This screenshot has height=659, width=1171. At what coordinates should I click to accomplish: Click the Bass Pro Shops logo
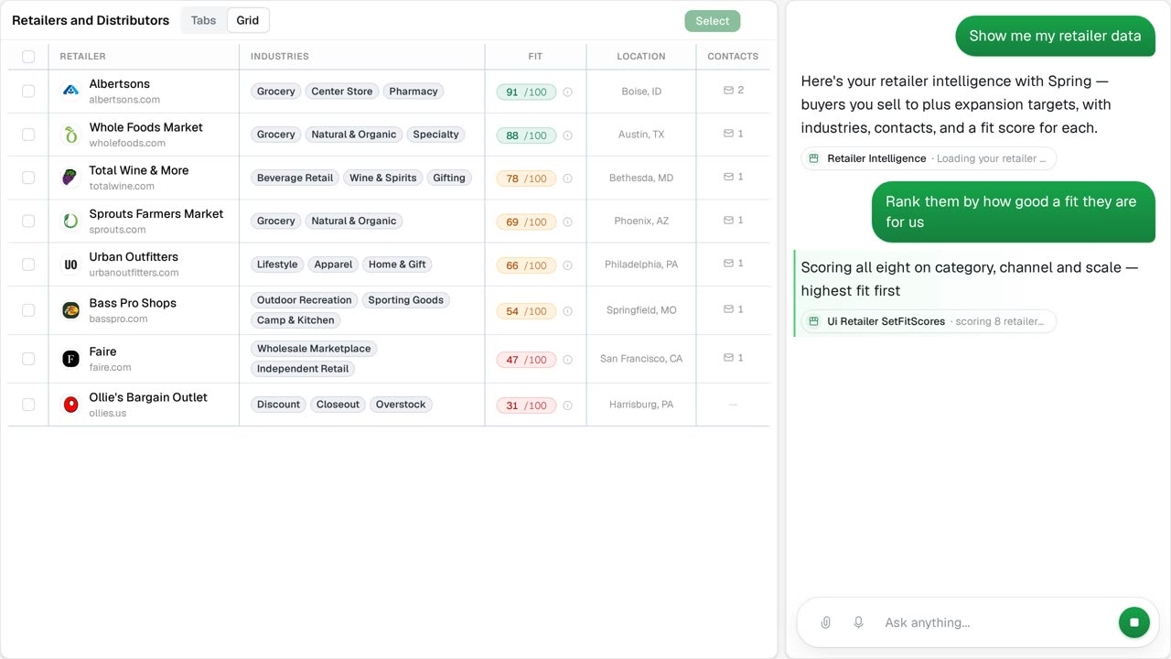click(70, 310)
